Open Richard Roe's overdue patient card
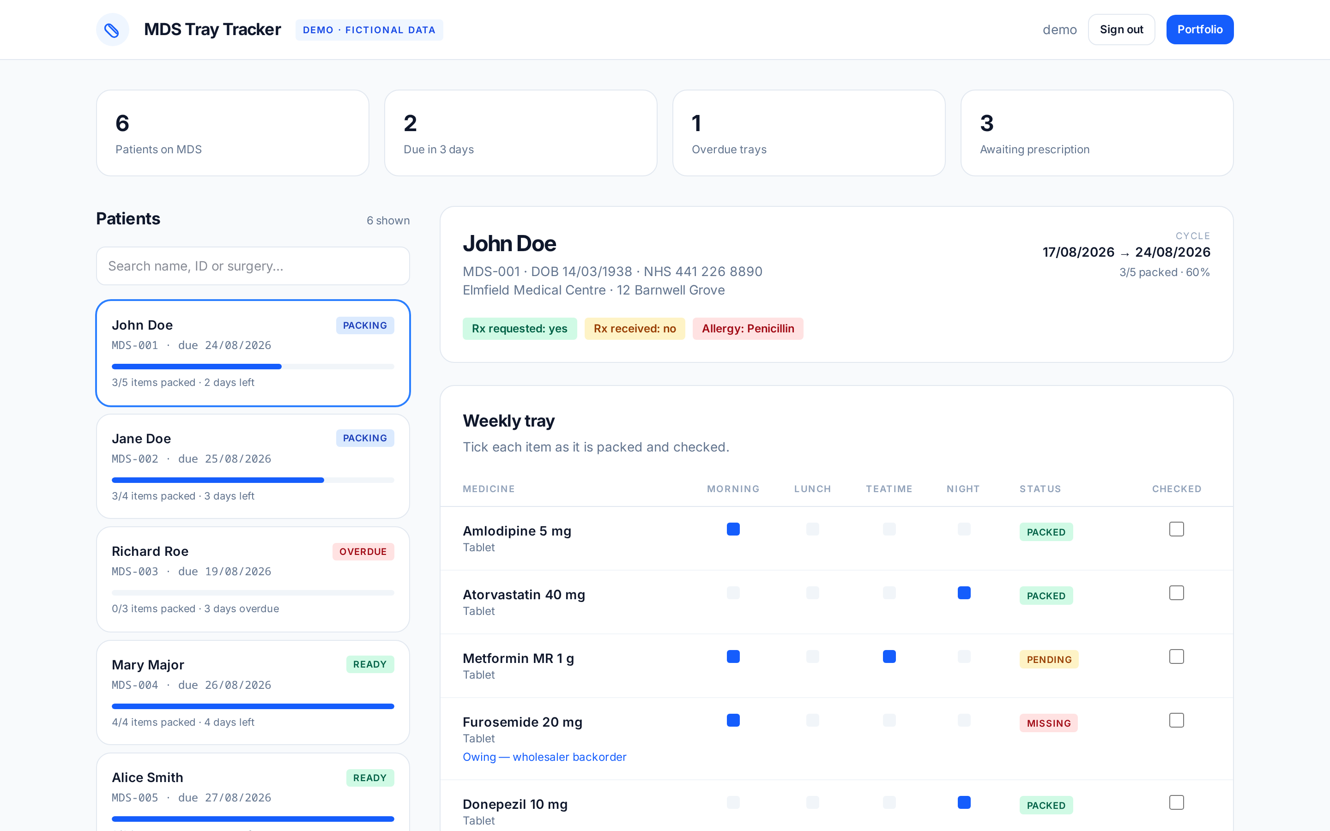Image resolution: width=1330 pixels, height=831 pixels. (x=253, y=580)
